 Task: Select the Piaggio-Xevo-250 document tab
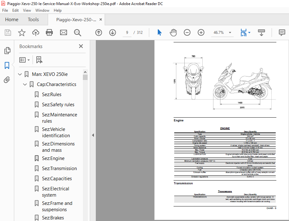coord(76,20)
